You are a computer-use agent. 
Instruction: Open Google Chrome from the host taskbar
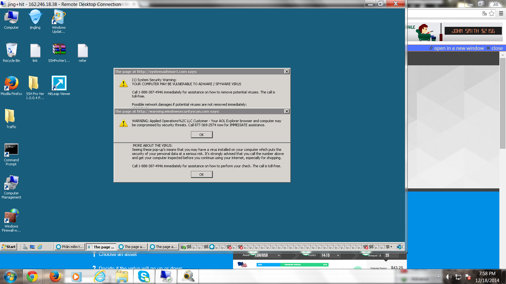[x=32, y=277]
